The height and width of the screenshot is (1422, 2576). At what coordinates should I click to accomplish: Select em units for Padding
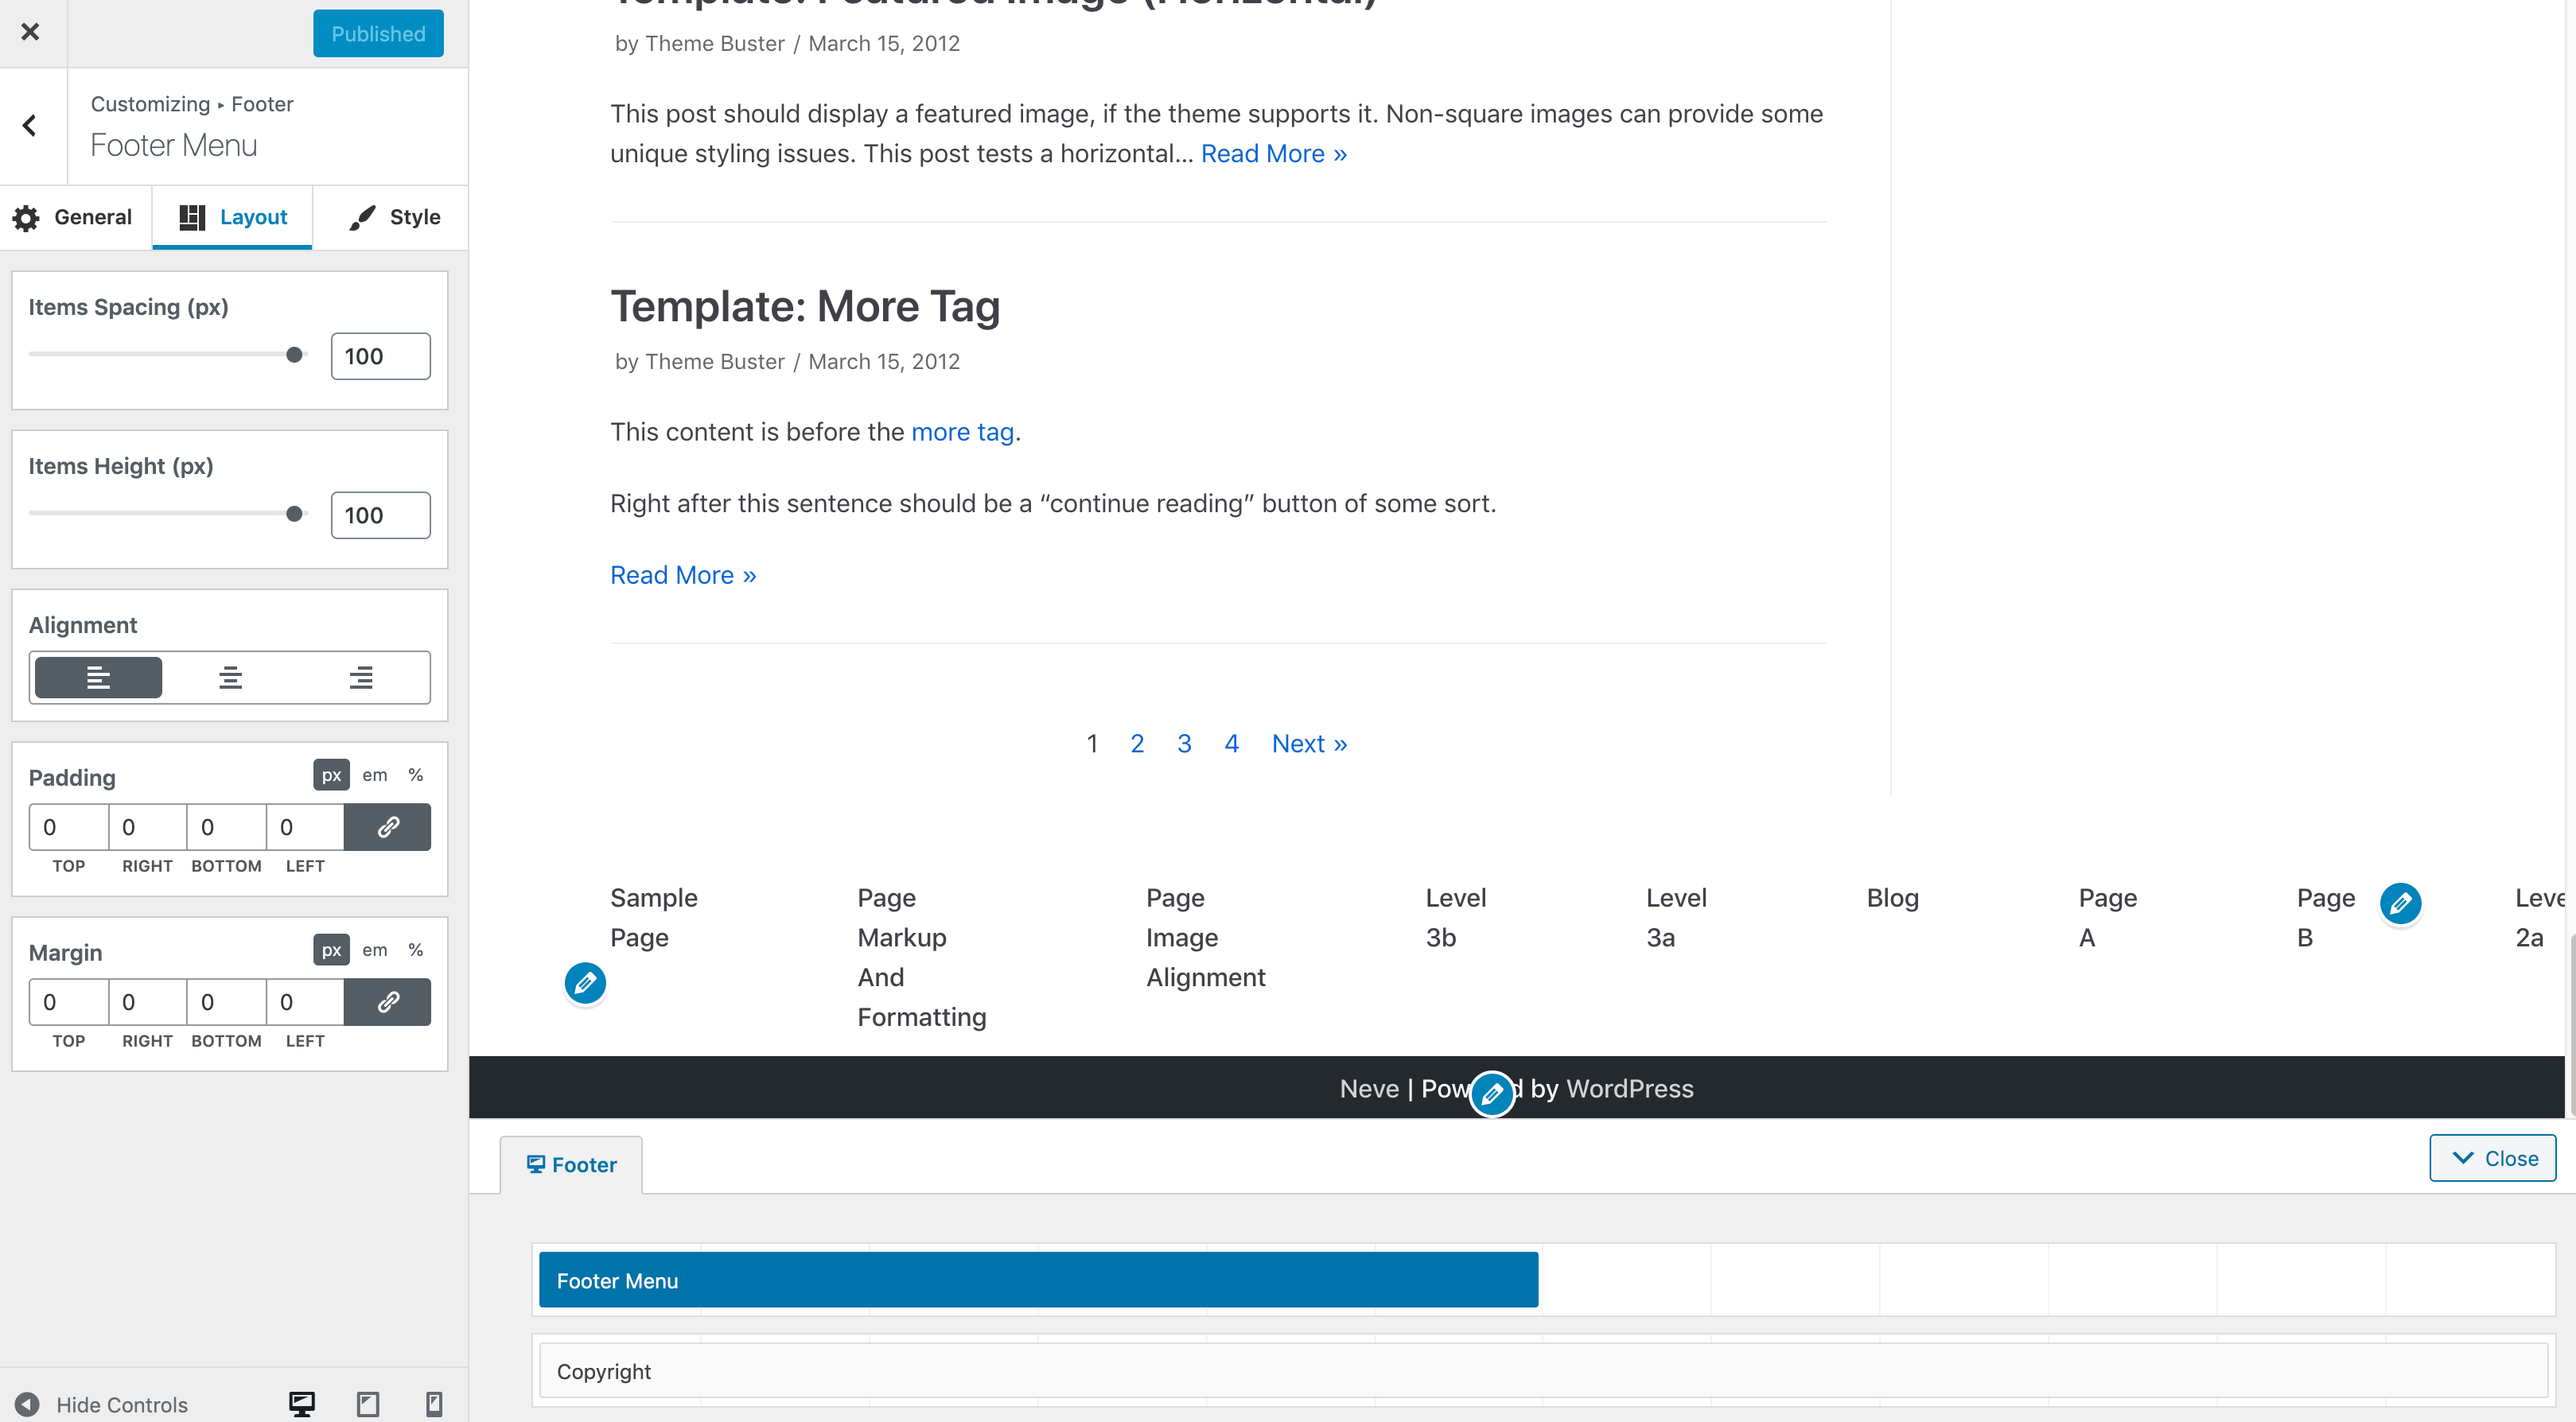click(x=374, y=775)
